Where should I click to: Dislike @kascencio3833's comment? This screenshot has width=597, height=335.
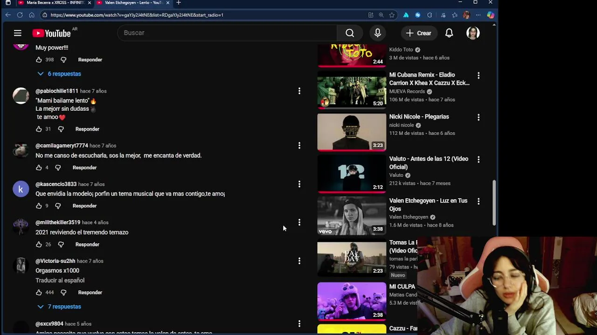[x=58, y=206]
